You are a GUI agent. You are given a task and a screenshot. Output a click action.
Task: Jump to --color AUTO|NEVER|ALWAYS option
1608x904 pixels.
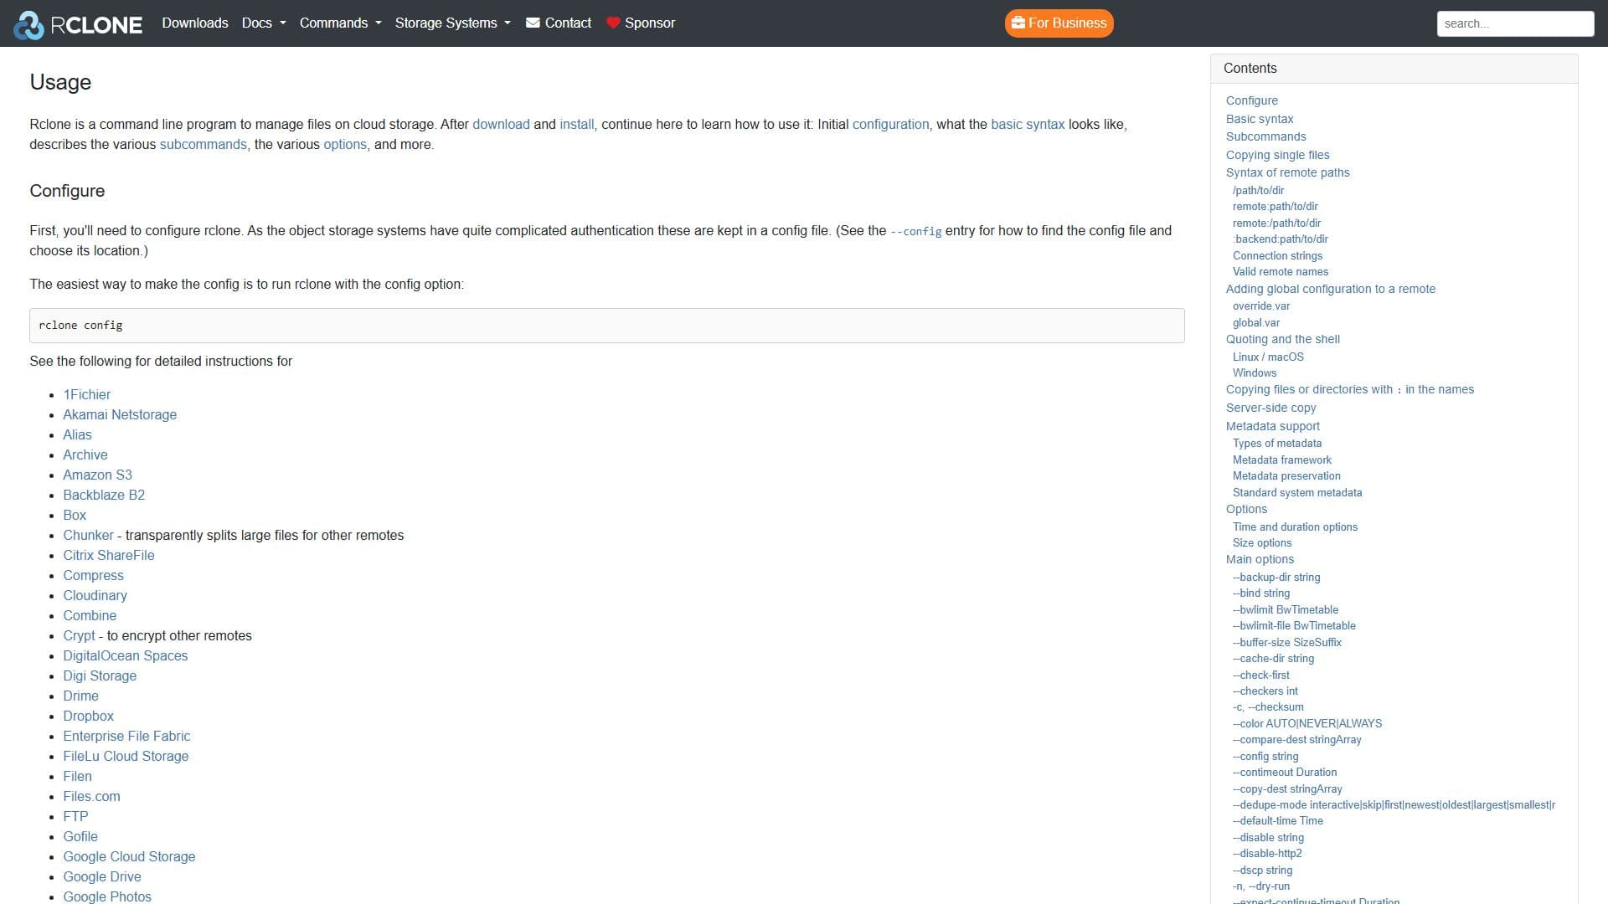1307,723
